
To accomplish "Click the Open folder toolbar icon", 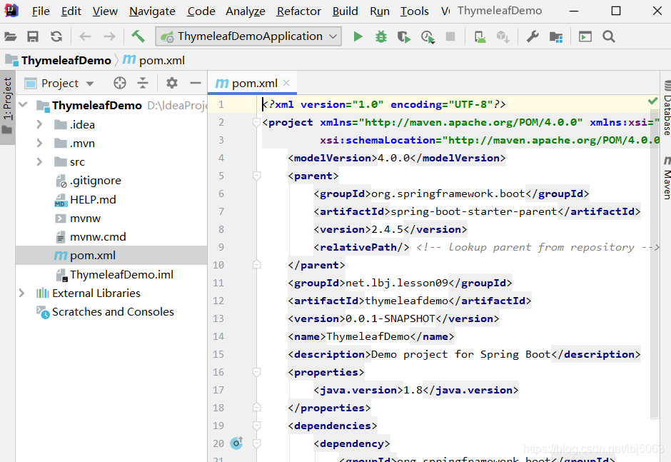I will 10,37.
